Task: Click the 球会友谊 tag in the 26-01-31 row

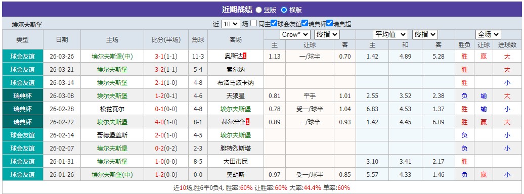Action: coord(23,162)
